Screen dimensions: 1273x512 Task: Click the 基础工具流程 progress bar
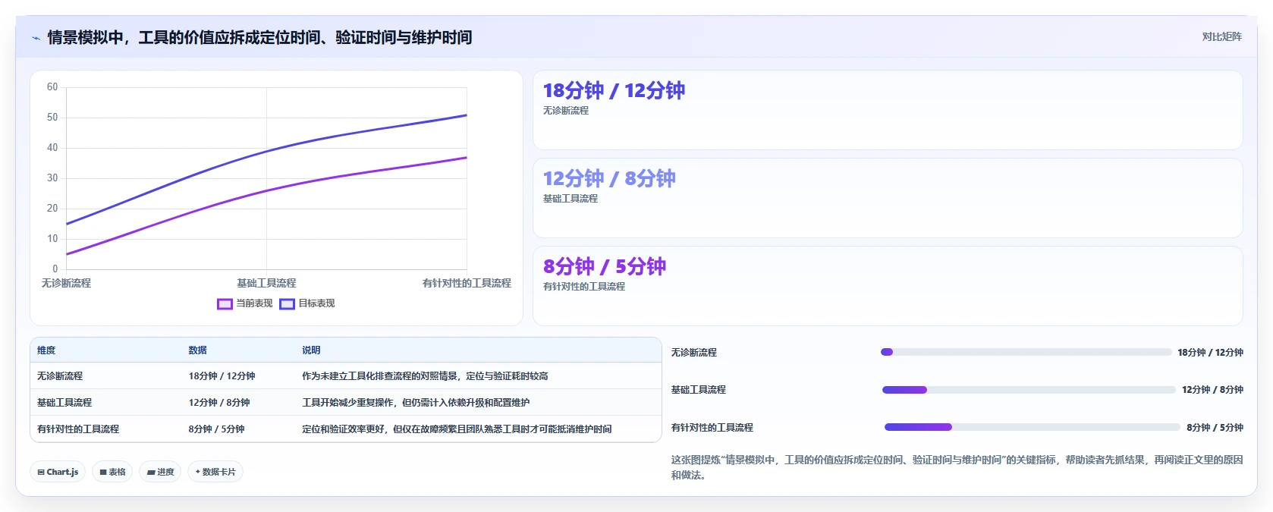pos(1029,390)
